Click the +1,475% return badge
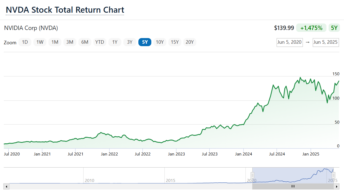344x193 pixels. click(311, 28)
